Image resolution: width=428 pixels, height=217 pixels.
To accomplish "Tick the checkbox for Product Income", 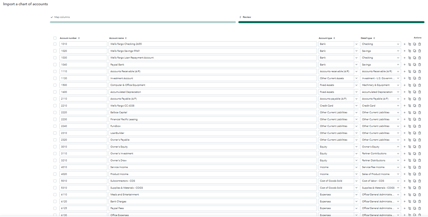I will tap(55, 174).
